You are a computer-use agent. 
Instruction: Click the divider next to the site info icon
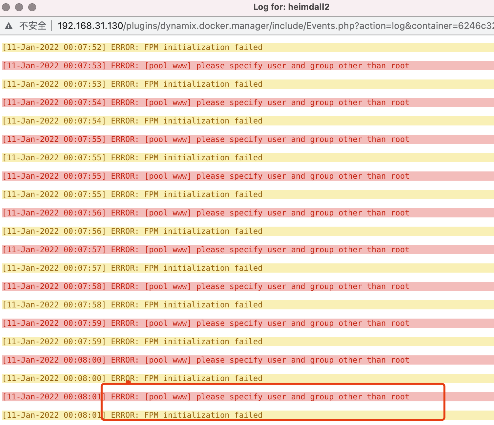51,25
